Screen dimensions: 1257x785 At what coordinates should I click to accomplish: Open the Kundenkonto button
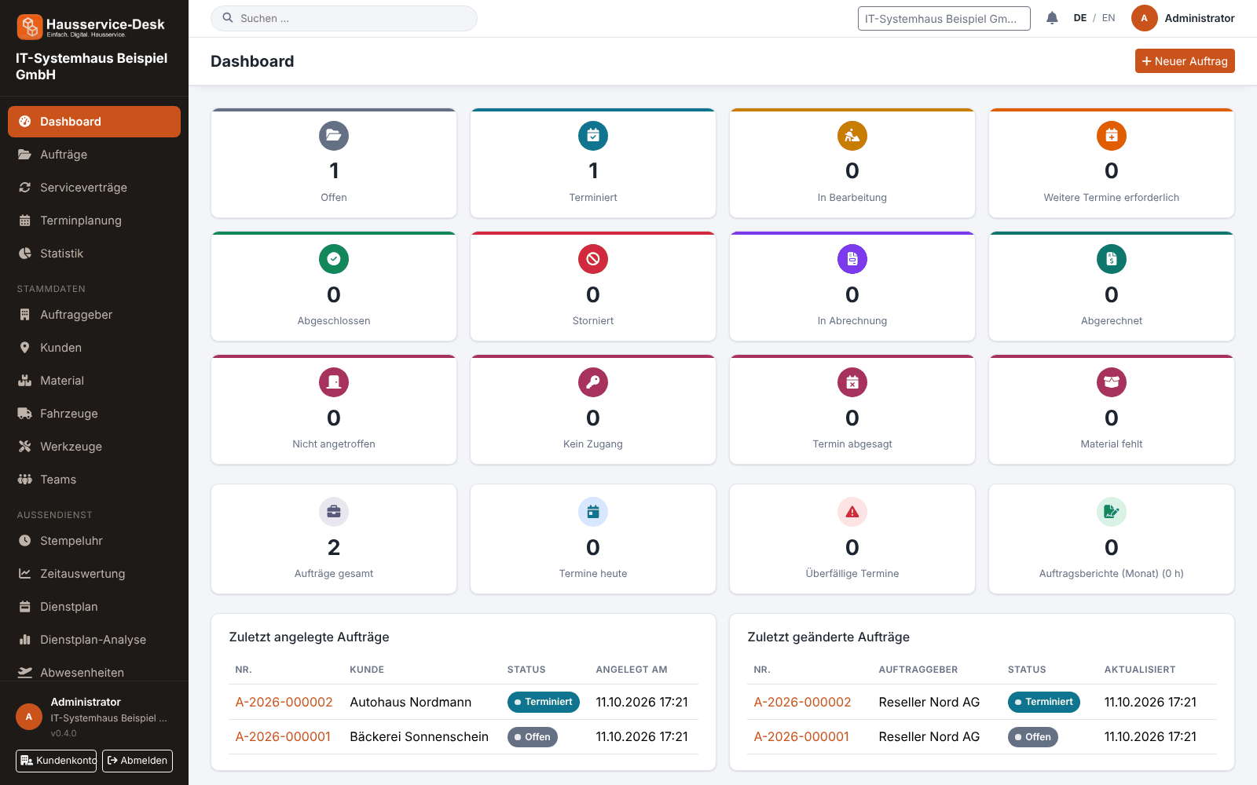[56, 761]
